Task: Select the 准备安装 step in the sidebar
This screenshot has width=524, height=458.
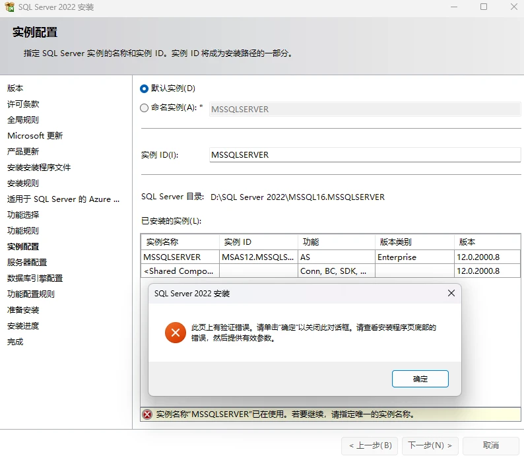Action: point(23,310)
